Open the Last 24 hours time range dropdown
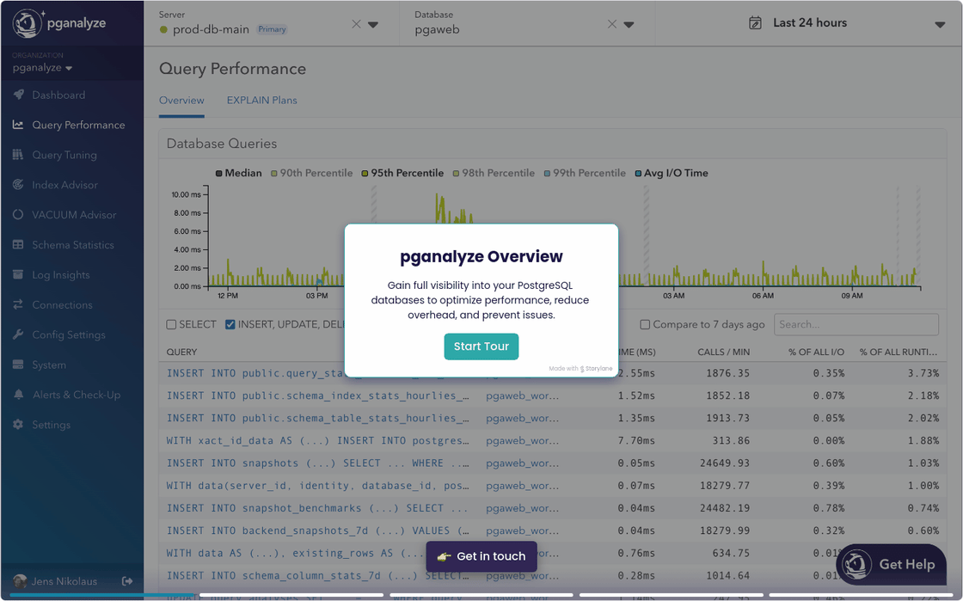 [939, 24]
